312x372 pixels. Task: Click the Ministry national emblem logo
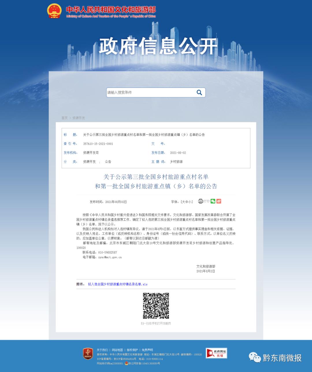coord(54,10)
